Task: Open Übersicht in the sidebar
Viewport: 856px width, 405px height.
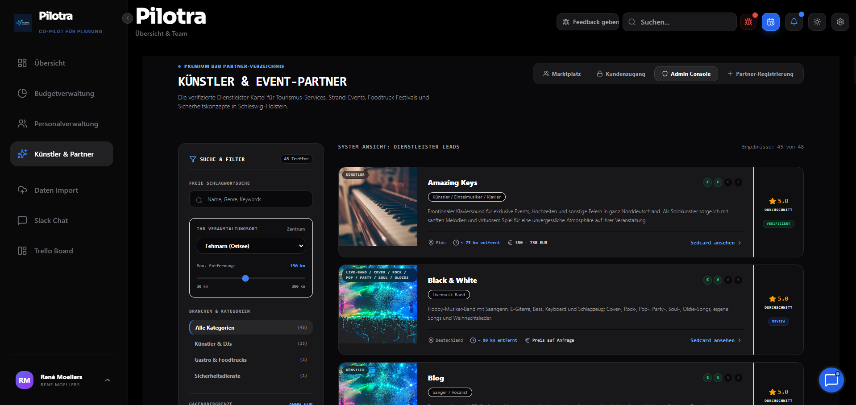Action: [x=62, y=63]
